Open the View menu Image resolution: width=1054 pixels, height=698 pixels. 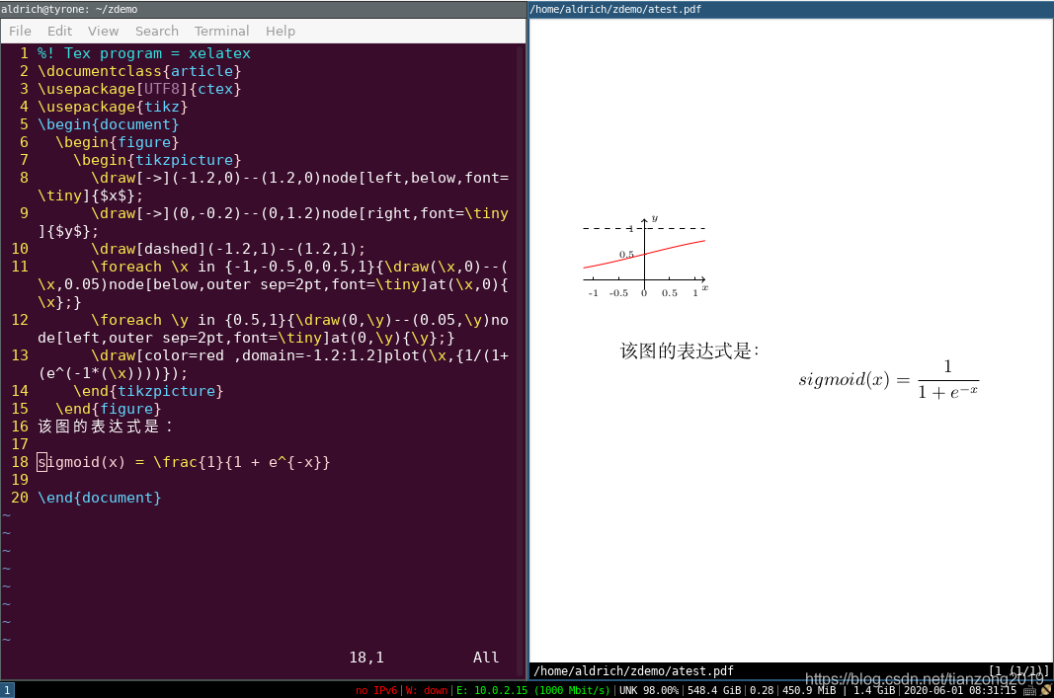[103, 31]
